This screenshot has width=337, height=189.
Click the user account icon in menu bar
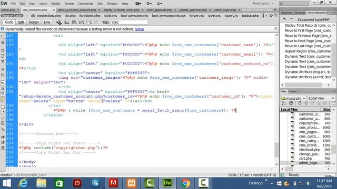coord(159,4)
